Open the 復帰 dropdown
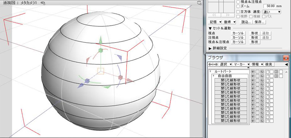 point(229,22)
